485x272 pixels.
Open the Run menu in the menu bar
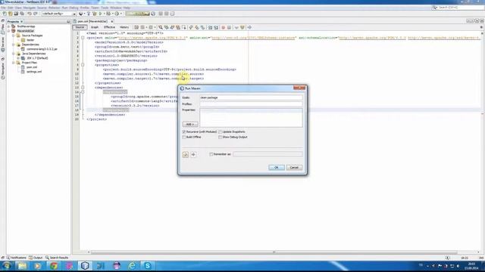pos(64,8)
